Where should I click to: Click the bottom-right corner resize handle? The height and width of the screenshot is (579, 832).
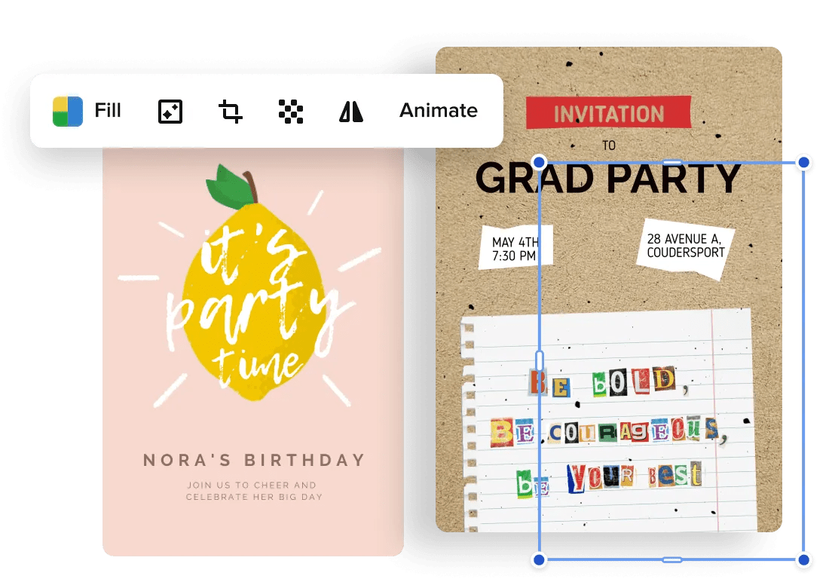pyautogui.click(x=803, y=559)
